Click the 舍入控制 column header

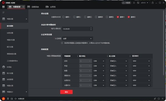[x=112, y=56]
